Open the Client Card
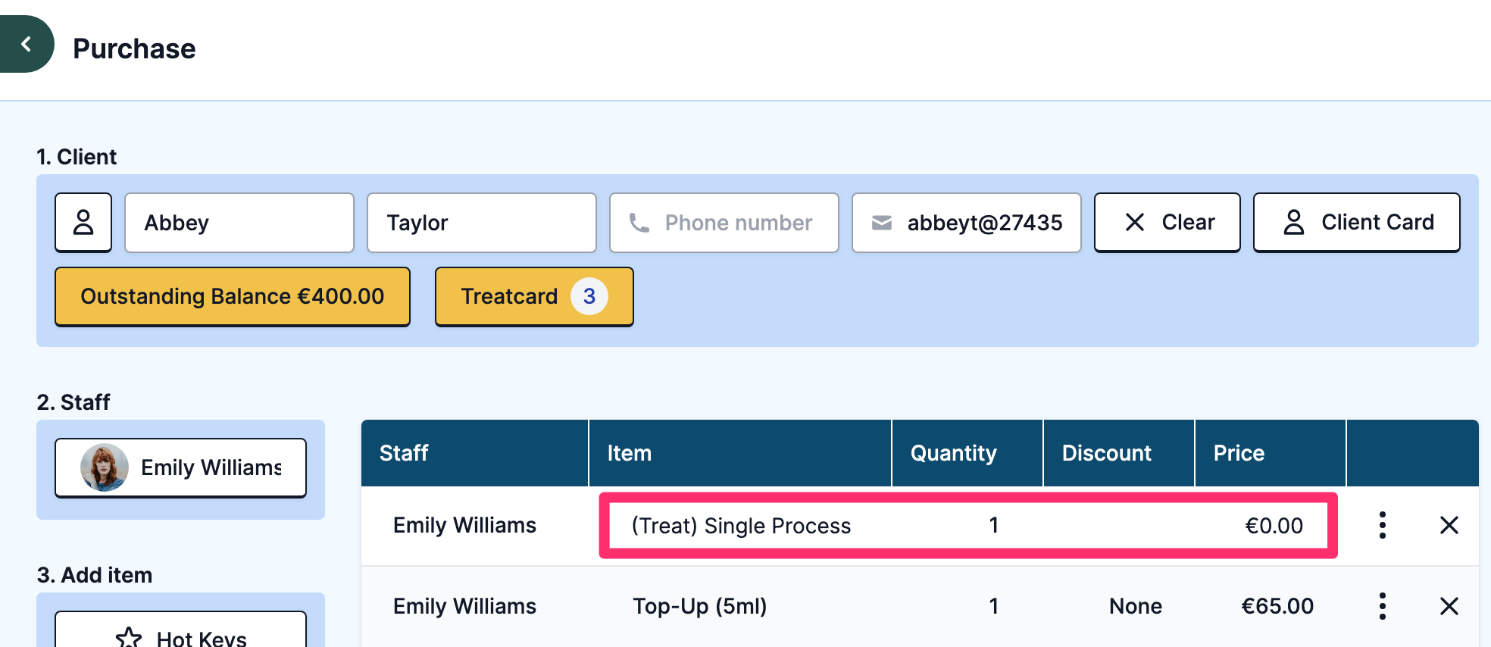Image resolution: width=1491 pixels, height=647 pixels. (1356, 223)
